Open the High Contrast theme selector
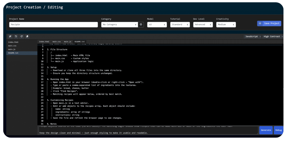The height and width of the screenshot is (141, 287). pos(273,36)
